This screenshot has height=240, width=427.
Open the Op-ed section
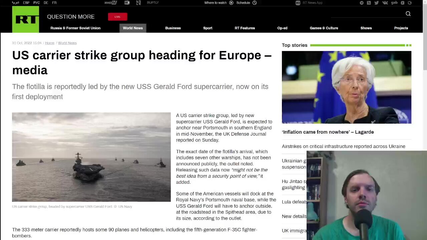[x=282, y=28]
